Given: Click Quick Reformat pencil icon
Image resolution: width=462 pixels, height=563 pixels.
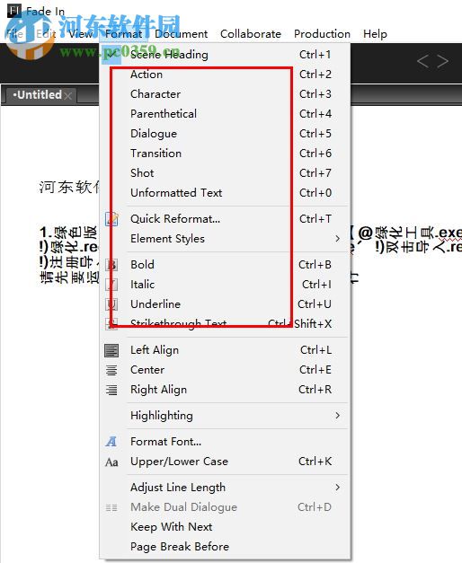Looking at the screenshot, I should point(111,219).
